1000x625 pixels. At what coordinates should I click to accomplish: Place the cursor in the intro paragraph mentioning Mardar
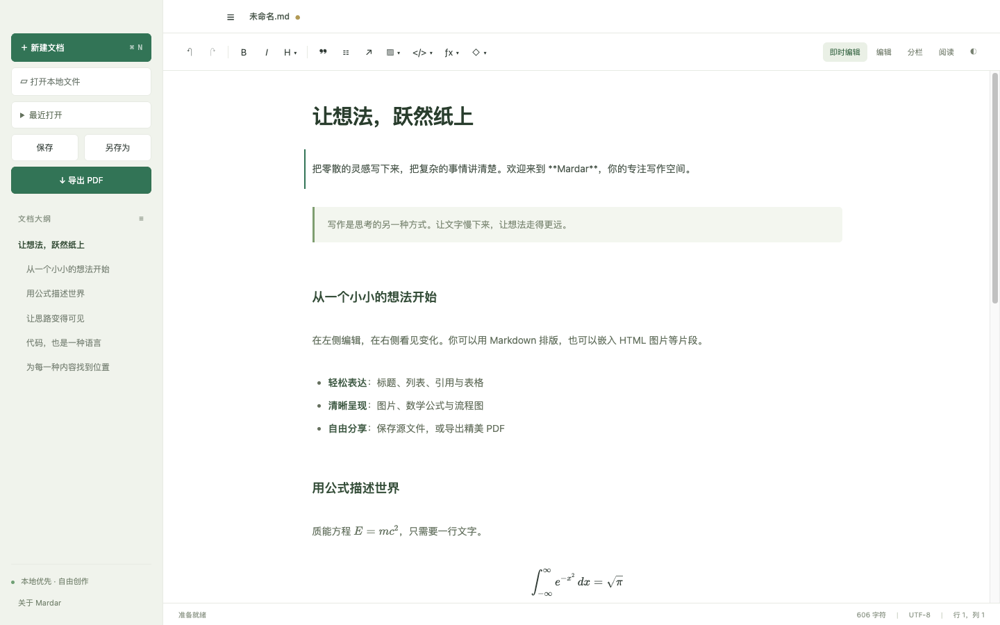(503, 169)
